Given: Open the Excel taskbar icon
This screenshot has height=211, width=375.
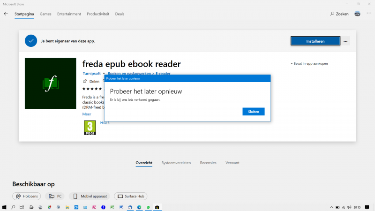Looking at the screenshot, I should [x=112, y=207].
